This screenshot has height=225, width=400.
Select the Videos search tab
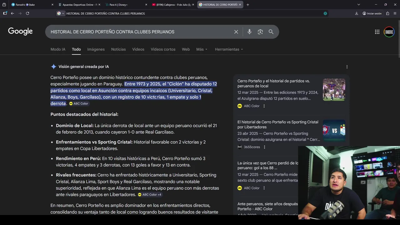pos(138,49)
